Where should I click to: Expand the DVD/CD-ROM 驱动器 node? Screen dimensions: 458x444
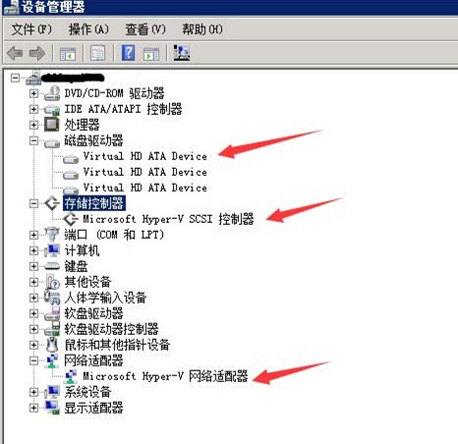point(33,93)
